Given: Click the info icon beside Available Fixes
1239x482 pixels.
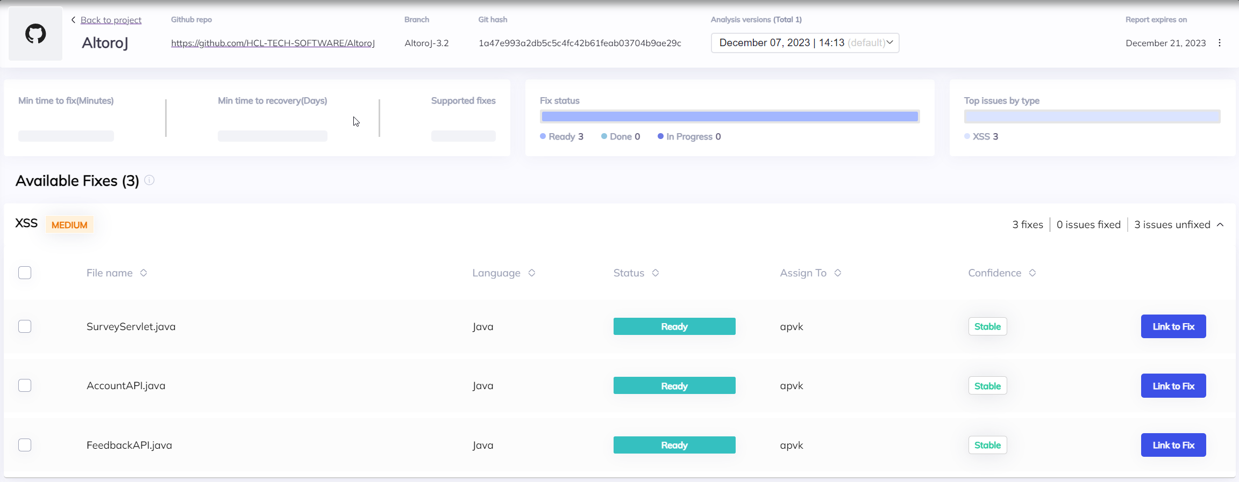Looking at the screenshot, I should (x=149, y=180).
